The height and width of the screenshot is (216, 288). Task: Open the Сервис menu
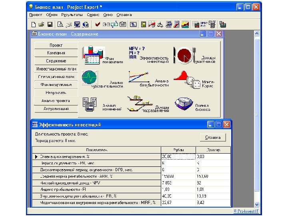point(93,15)
